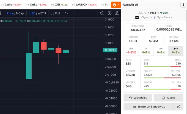Image resolution: width=187 pixels, height=114 pixels.
Task: Undo the last chart action
Action: pyautogui.click(x=67, y=13)
